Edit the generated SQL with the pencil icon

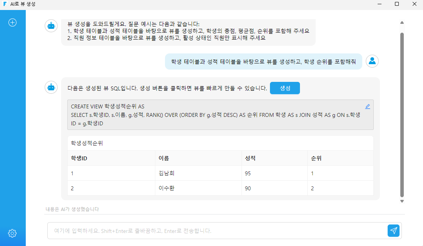[x=367, y=106]
